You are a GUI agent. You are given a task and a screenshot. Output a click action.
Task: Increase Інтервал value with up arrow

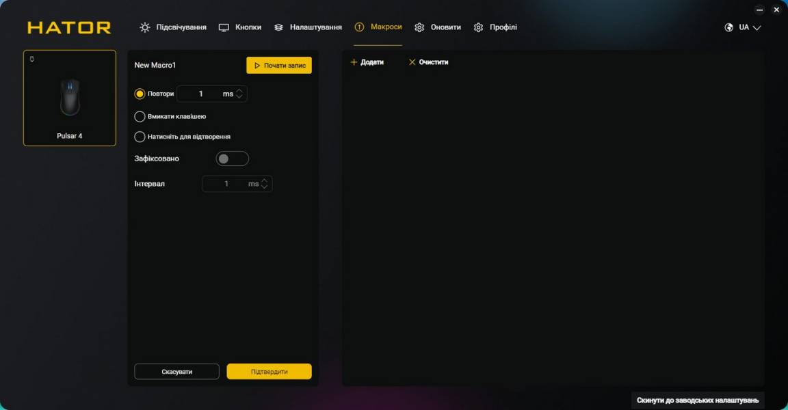tap(264, 180)
